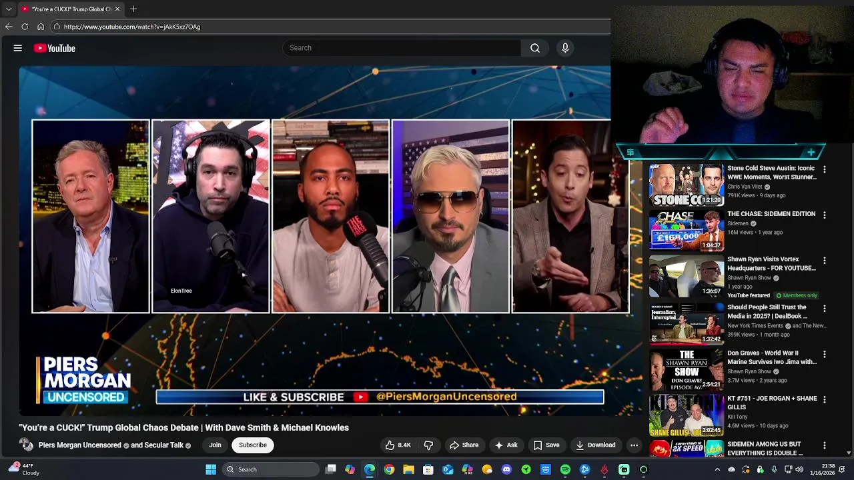Image resolution: width=854 pixels, height=480 pixels.
Task: Open options for Don Graves World War II video
Action: point(824,354)
